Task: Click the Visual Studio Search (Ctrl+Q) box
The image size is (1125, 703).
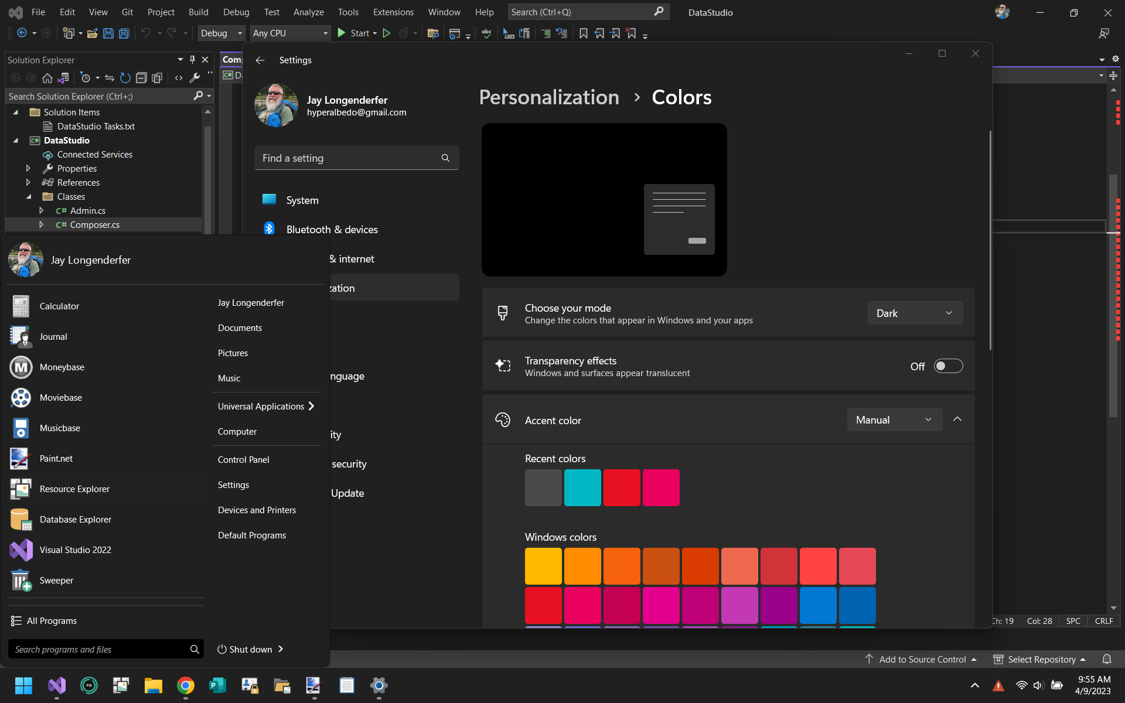Action: click(587, 12)
